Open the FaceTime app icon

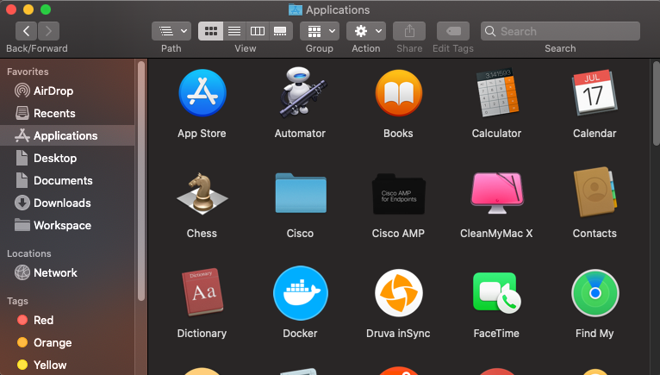496,292
